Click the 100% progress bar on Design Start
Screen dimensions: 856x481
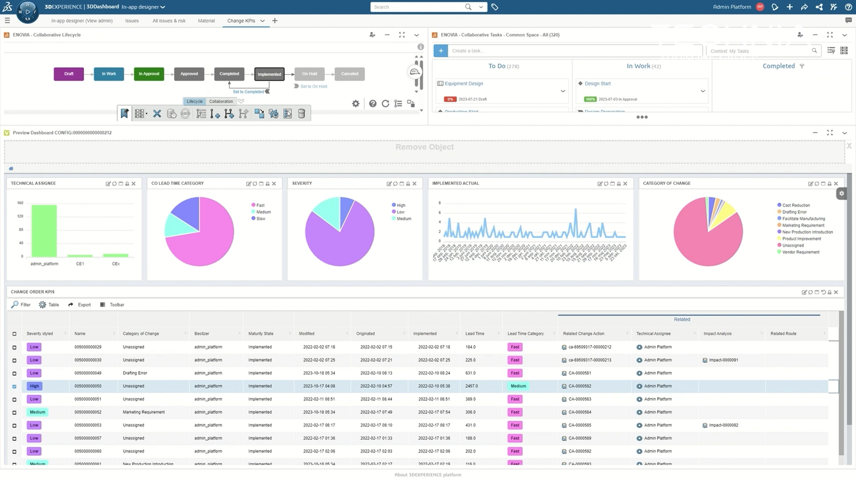click(x=590, y=99)
